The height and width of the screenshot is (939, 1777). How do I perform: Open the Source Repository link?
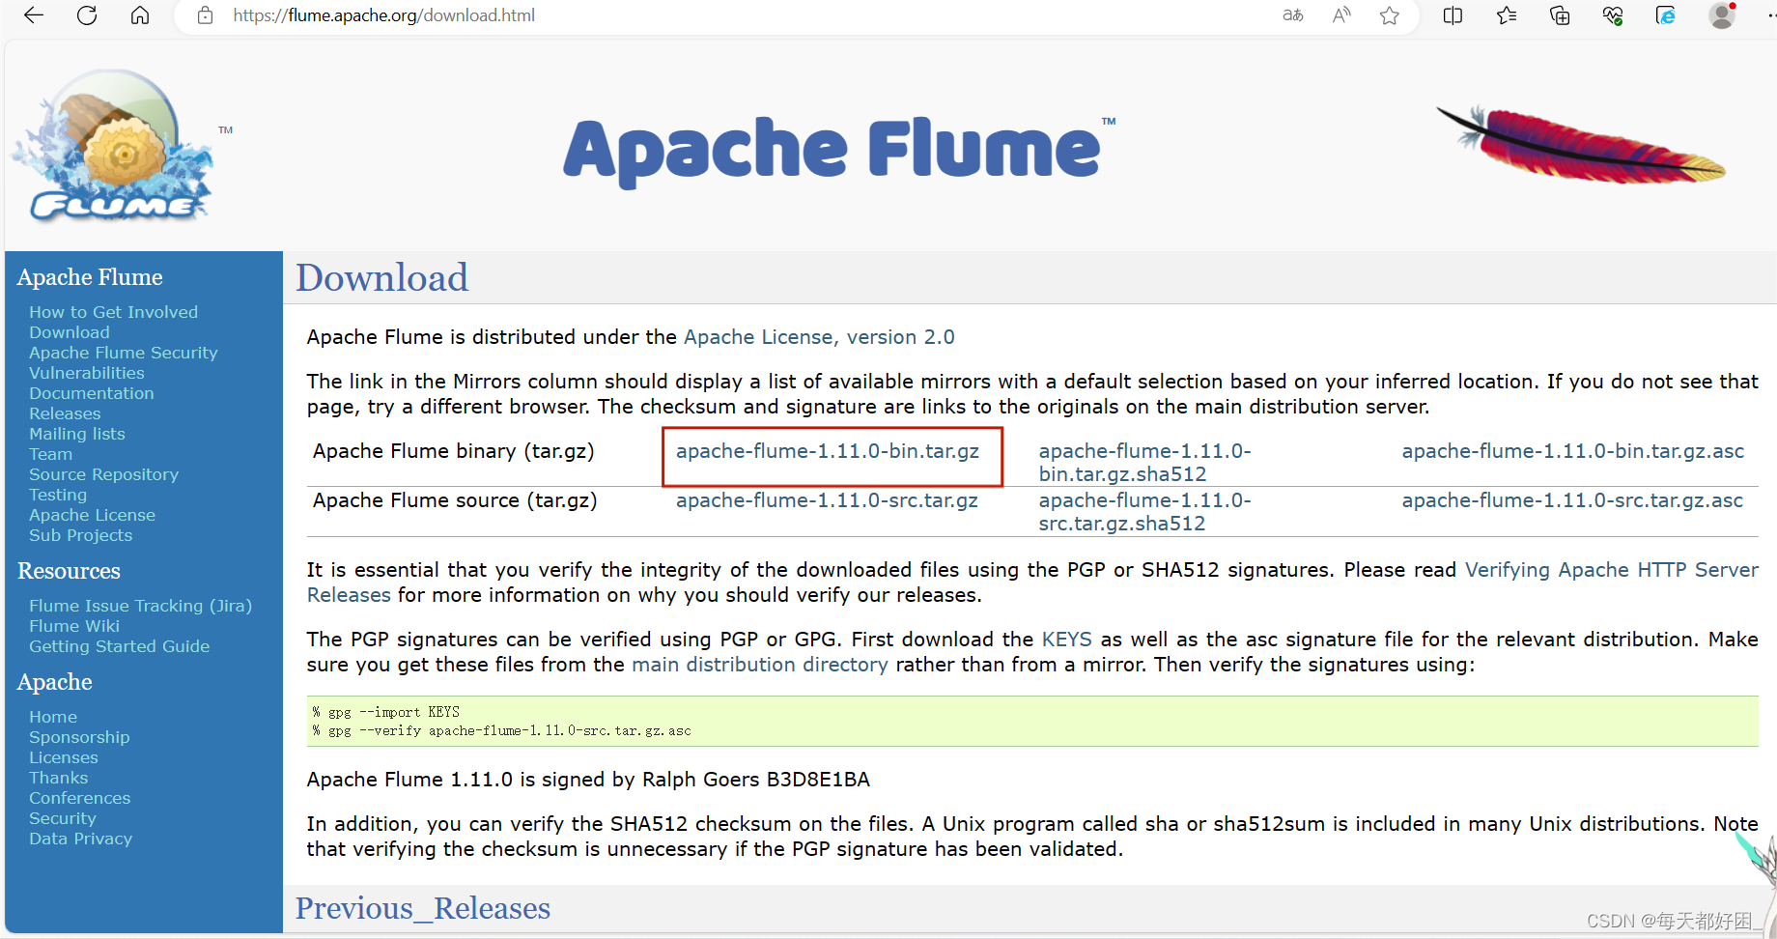coord(103,474)
